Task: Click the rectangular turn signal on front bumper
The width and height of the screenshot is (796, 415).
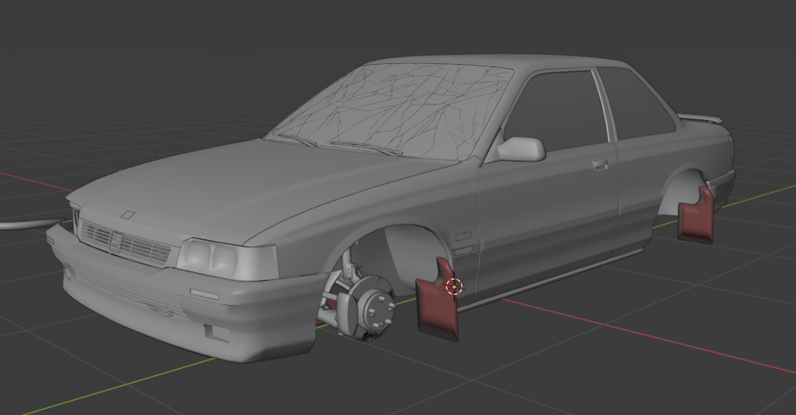Action: [204, 294]
